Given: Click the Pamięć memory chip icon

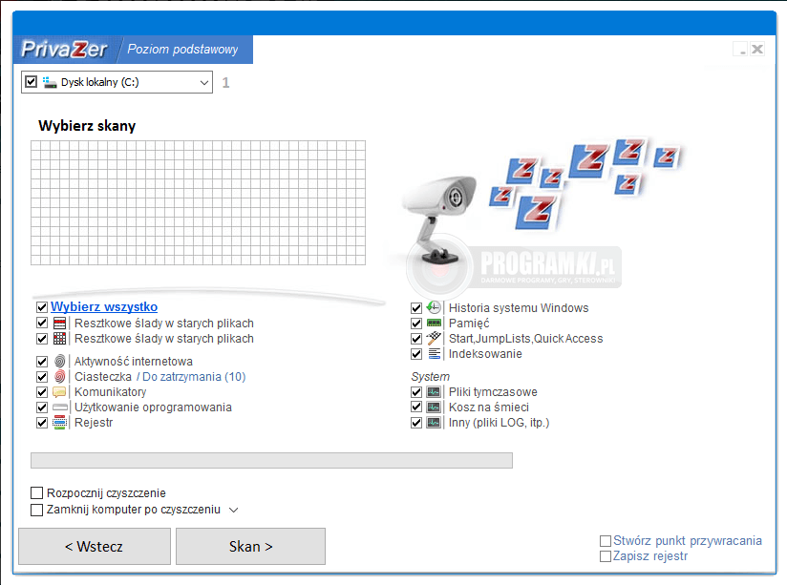Looking at the screenshot, I should click(434, 324).
